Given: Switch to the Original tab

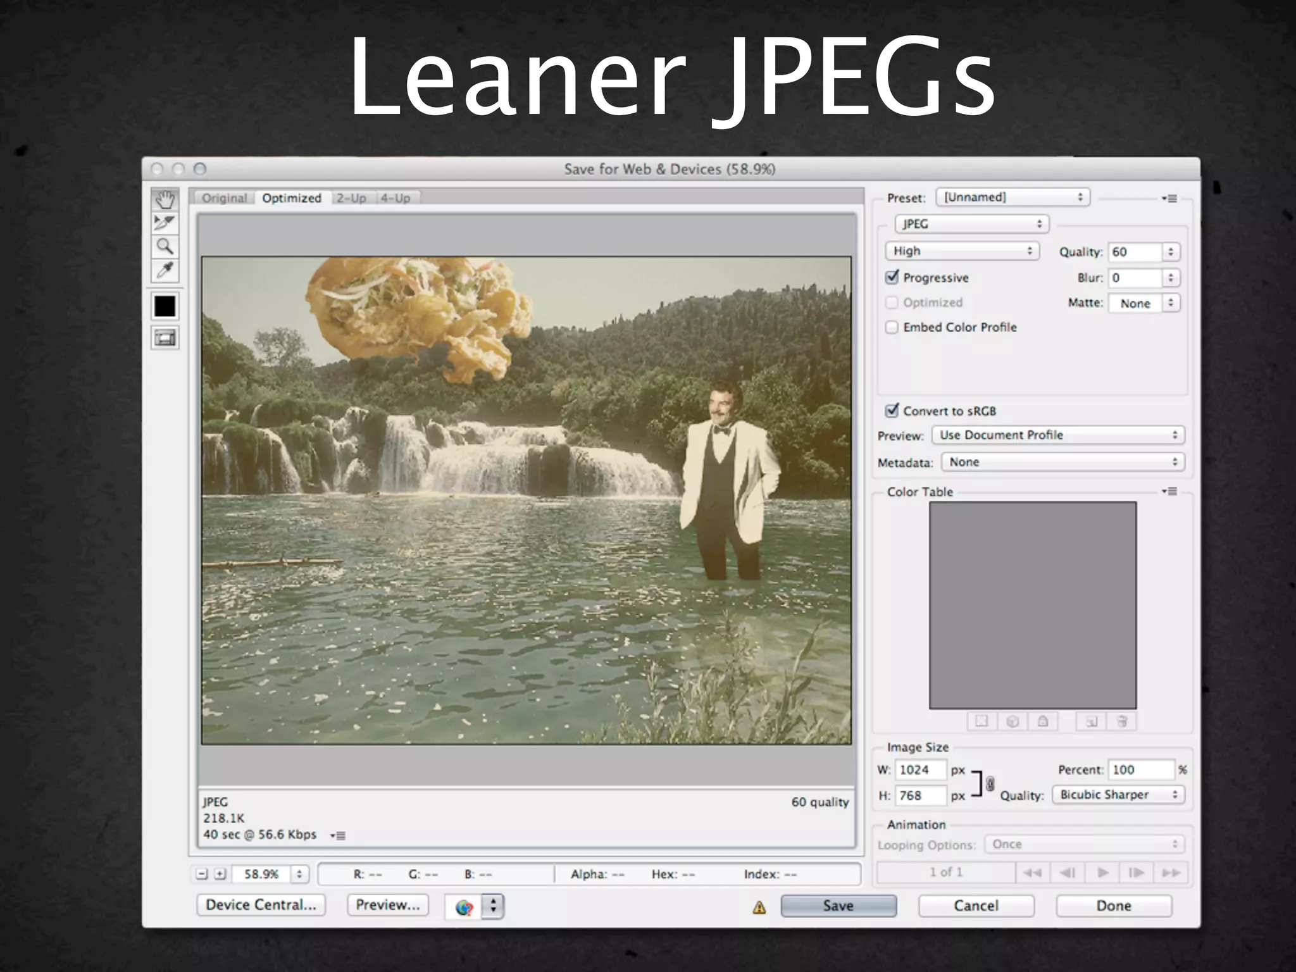Looking at the screenshot, I should (x=225, y=198).
